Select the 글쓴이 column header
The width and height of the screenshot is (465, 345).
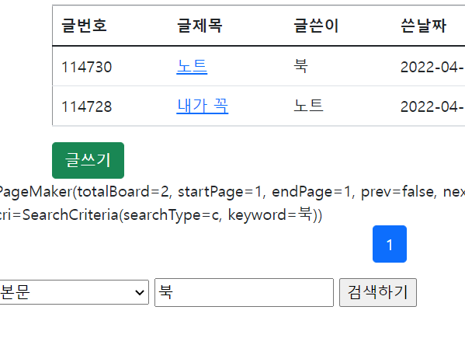316,26
